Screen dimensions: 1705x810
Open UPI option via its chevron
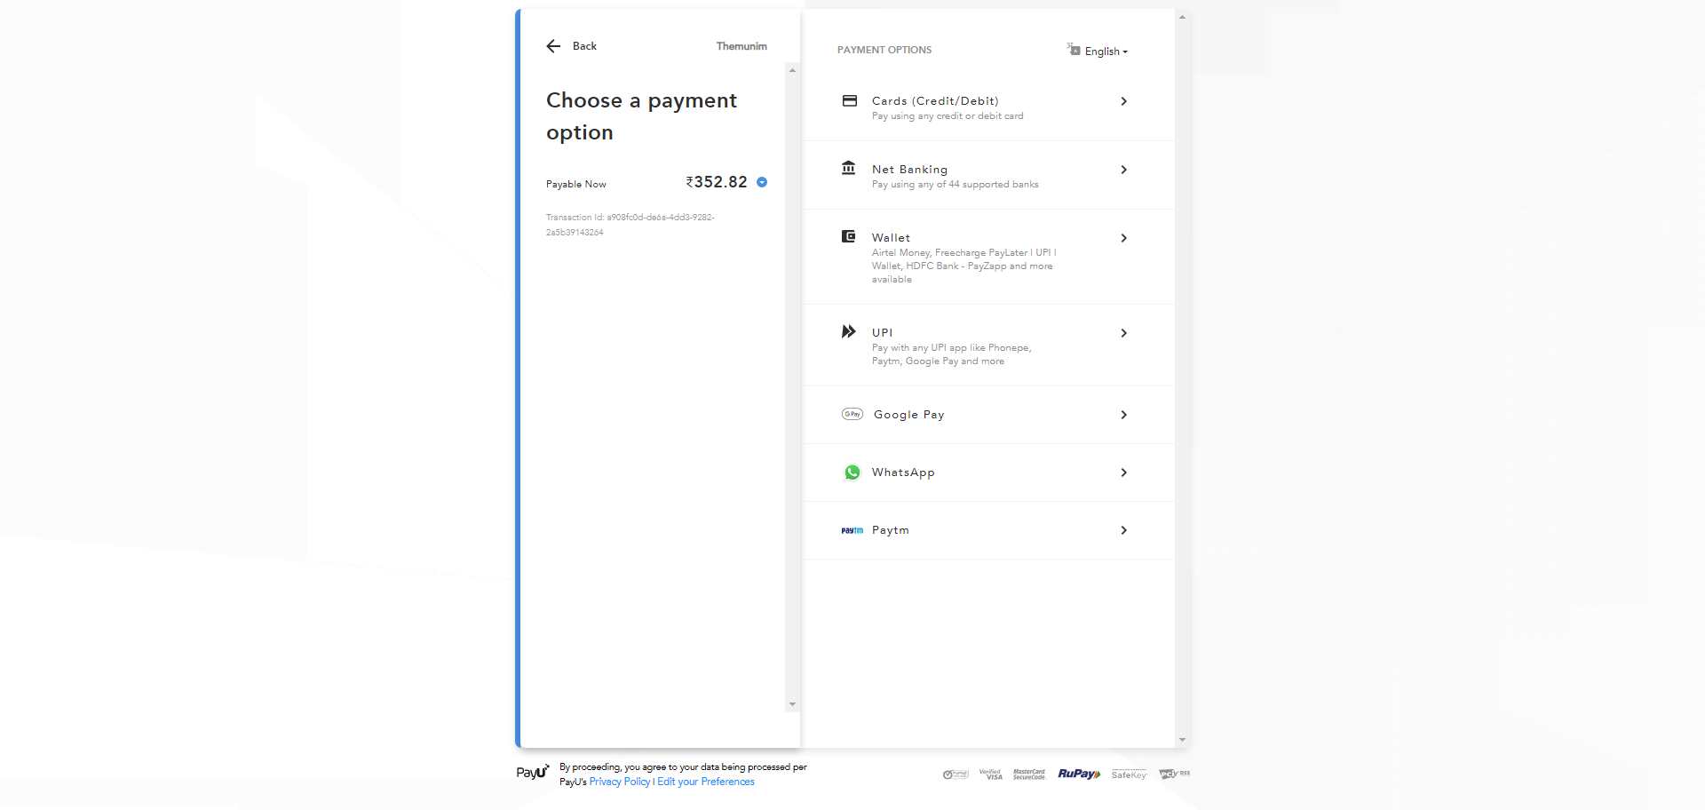click(x=1124, y=333)
